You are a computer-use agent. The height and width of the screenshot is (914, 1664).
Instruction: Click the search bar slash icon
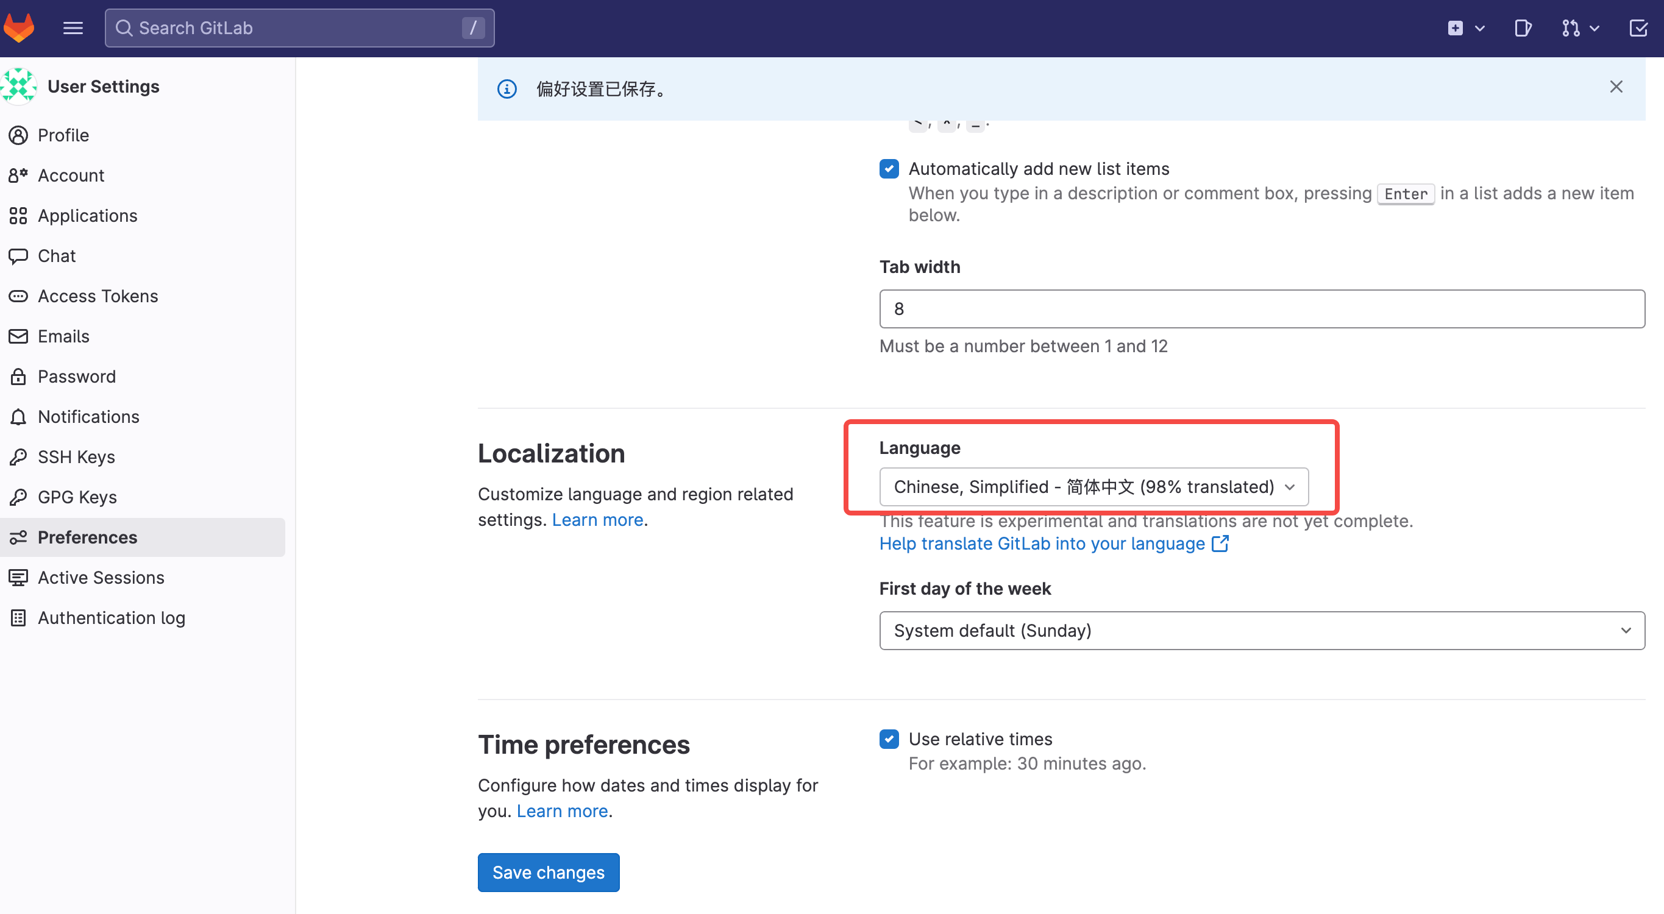pyautogui.click(x=474, y=28)
